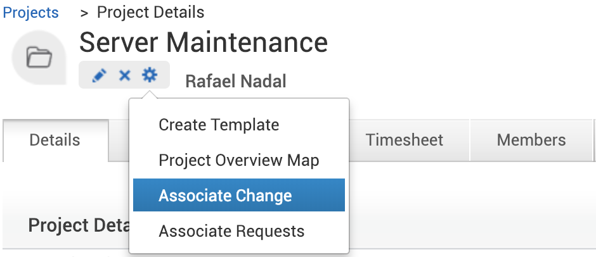Click the Project Details breadcrumb text
The width and height of the screenshot is (596, 257).
coord(150,12)
